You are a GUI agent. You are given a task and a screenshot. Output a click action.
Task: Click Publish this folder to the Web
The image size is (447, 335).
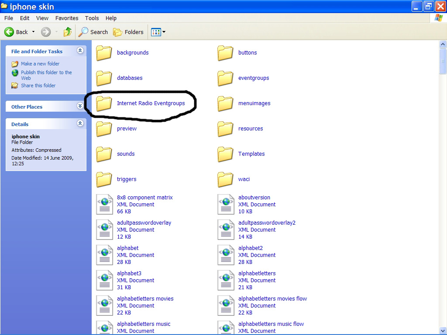coord(46,75)
